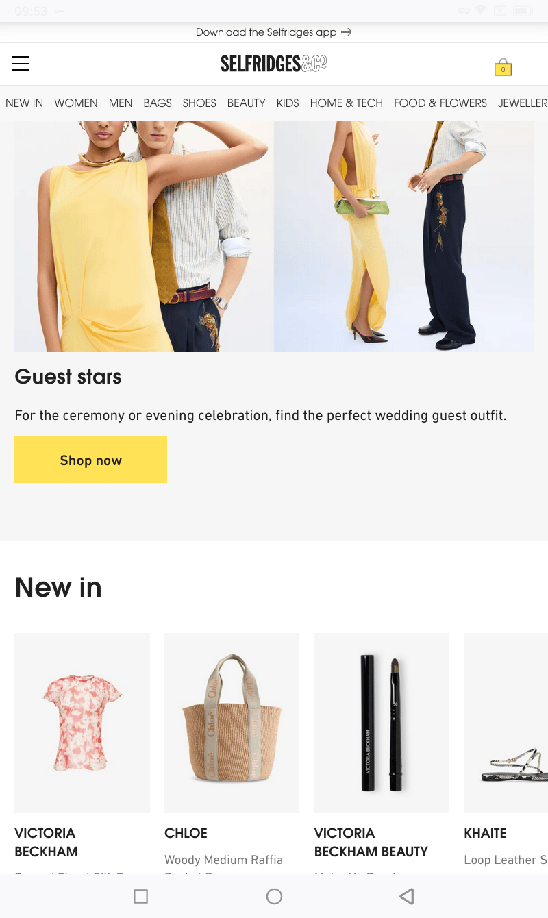Select HOME & TECH in navigation
The height and width of the screenshot is (918, 548).
click(347, 103)
